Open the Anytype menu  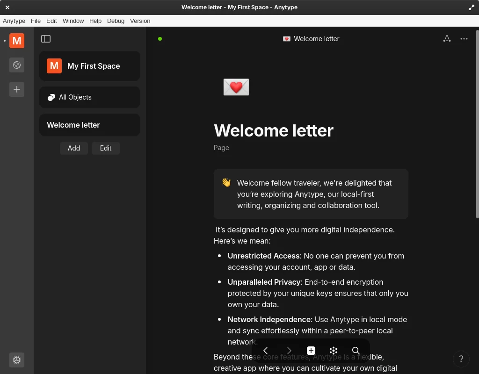click(14, 21)
